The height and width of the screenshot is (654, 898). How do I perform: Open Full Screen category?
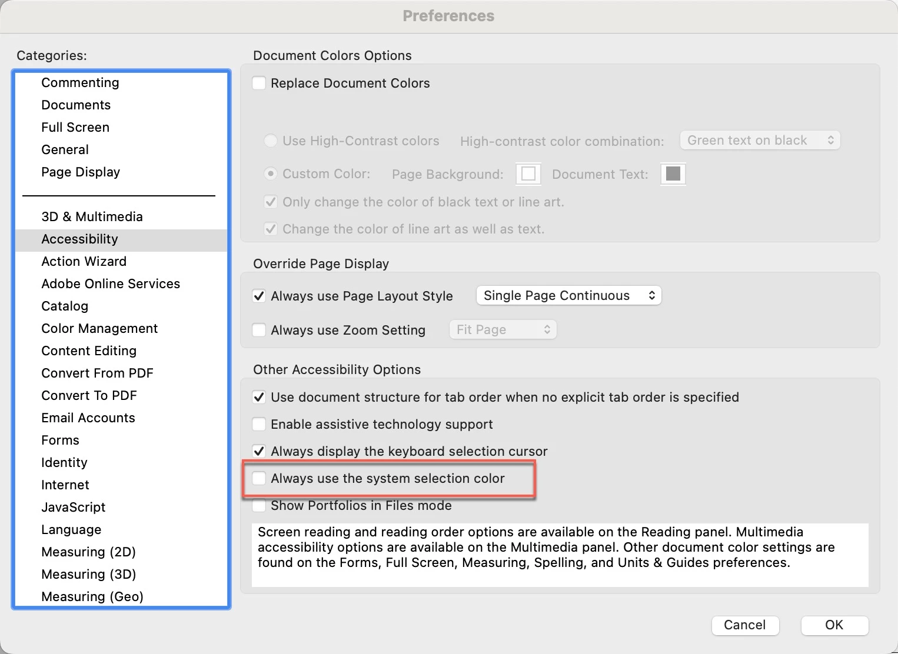click(121, 127)
